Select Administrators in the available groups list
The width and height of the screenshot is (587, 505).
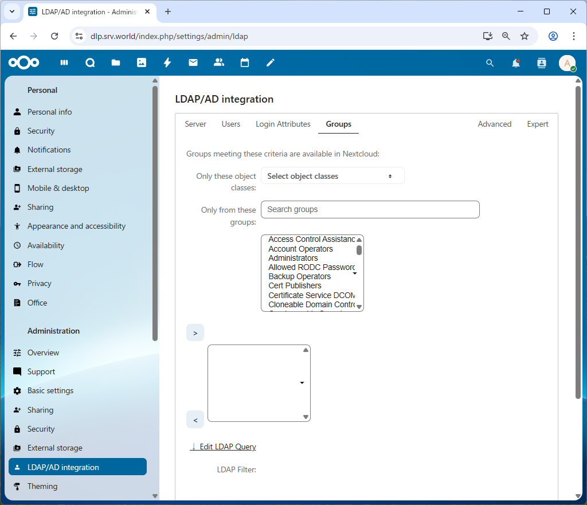point(293,258)
